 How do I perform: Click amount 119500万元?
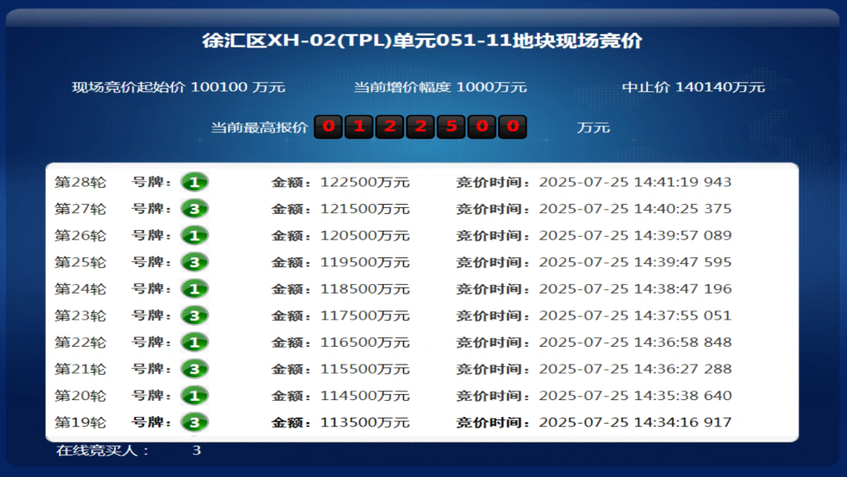(x=364, y=262)
